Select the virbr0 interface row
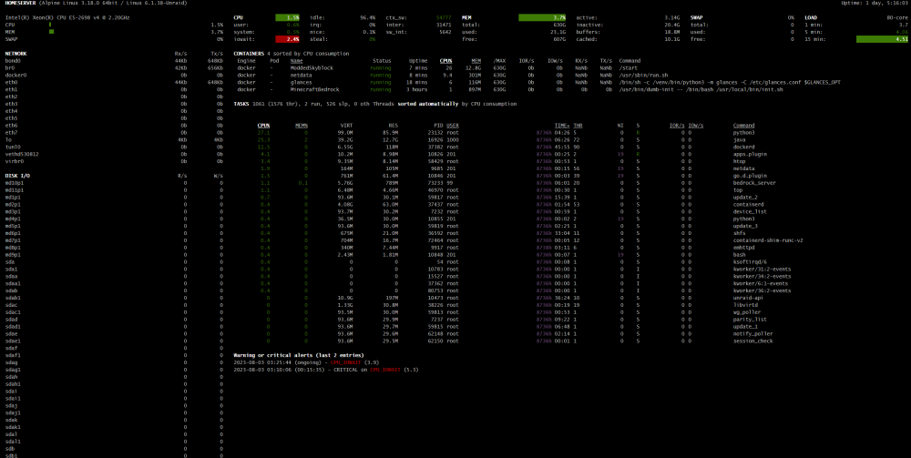 (114, 161)
